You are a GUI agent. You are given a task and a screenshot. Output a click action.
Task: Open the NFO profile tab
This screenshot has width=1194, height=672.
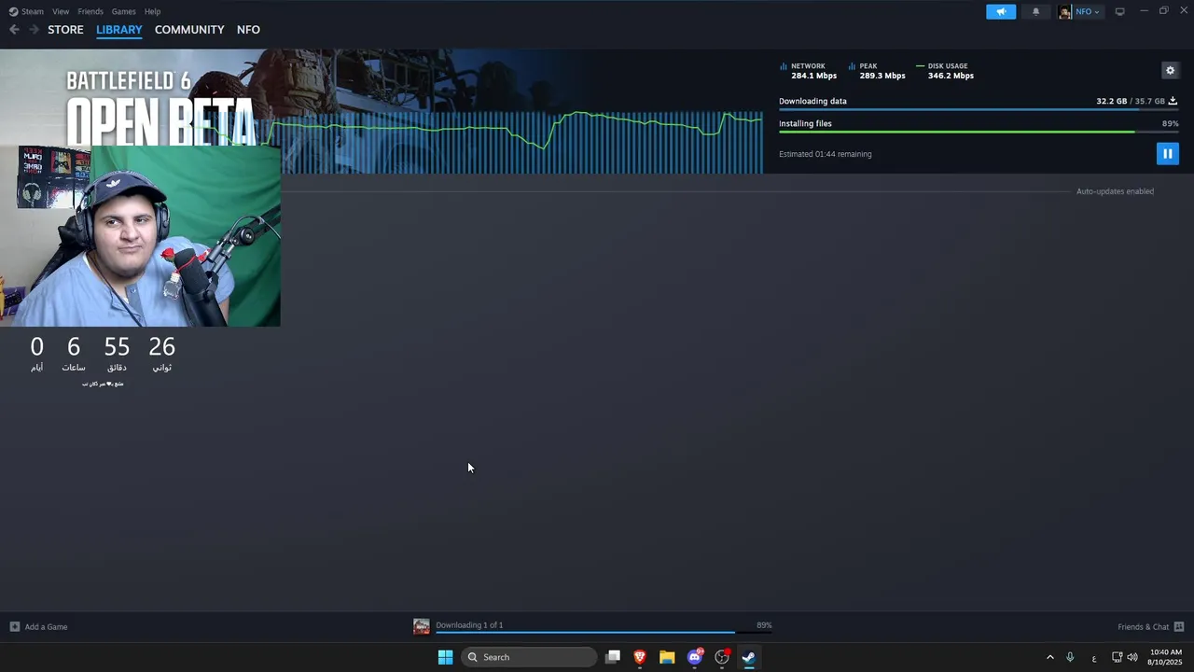click(x=248, y=30)
